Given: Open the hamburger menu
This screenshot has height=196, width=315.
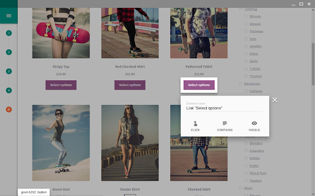Looking at the screenshot, I should [9, 16].
